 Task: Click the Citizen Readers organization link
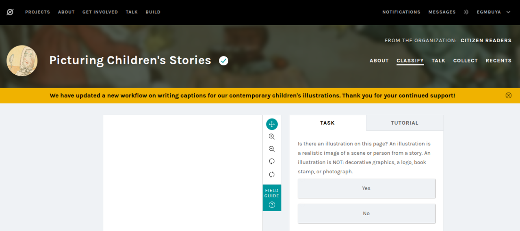(486, 41)
